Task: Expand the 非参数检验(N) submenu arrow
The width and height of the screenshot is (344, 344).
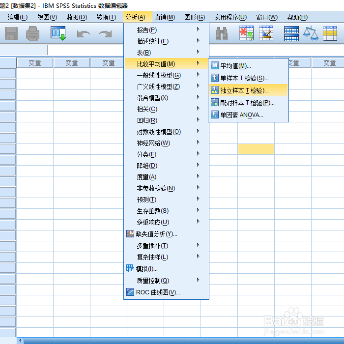Action: pos(198,188)
